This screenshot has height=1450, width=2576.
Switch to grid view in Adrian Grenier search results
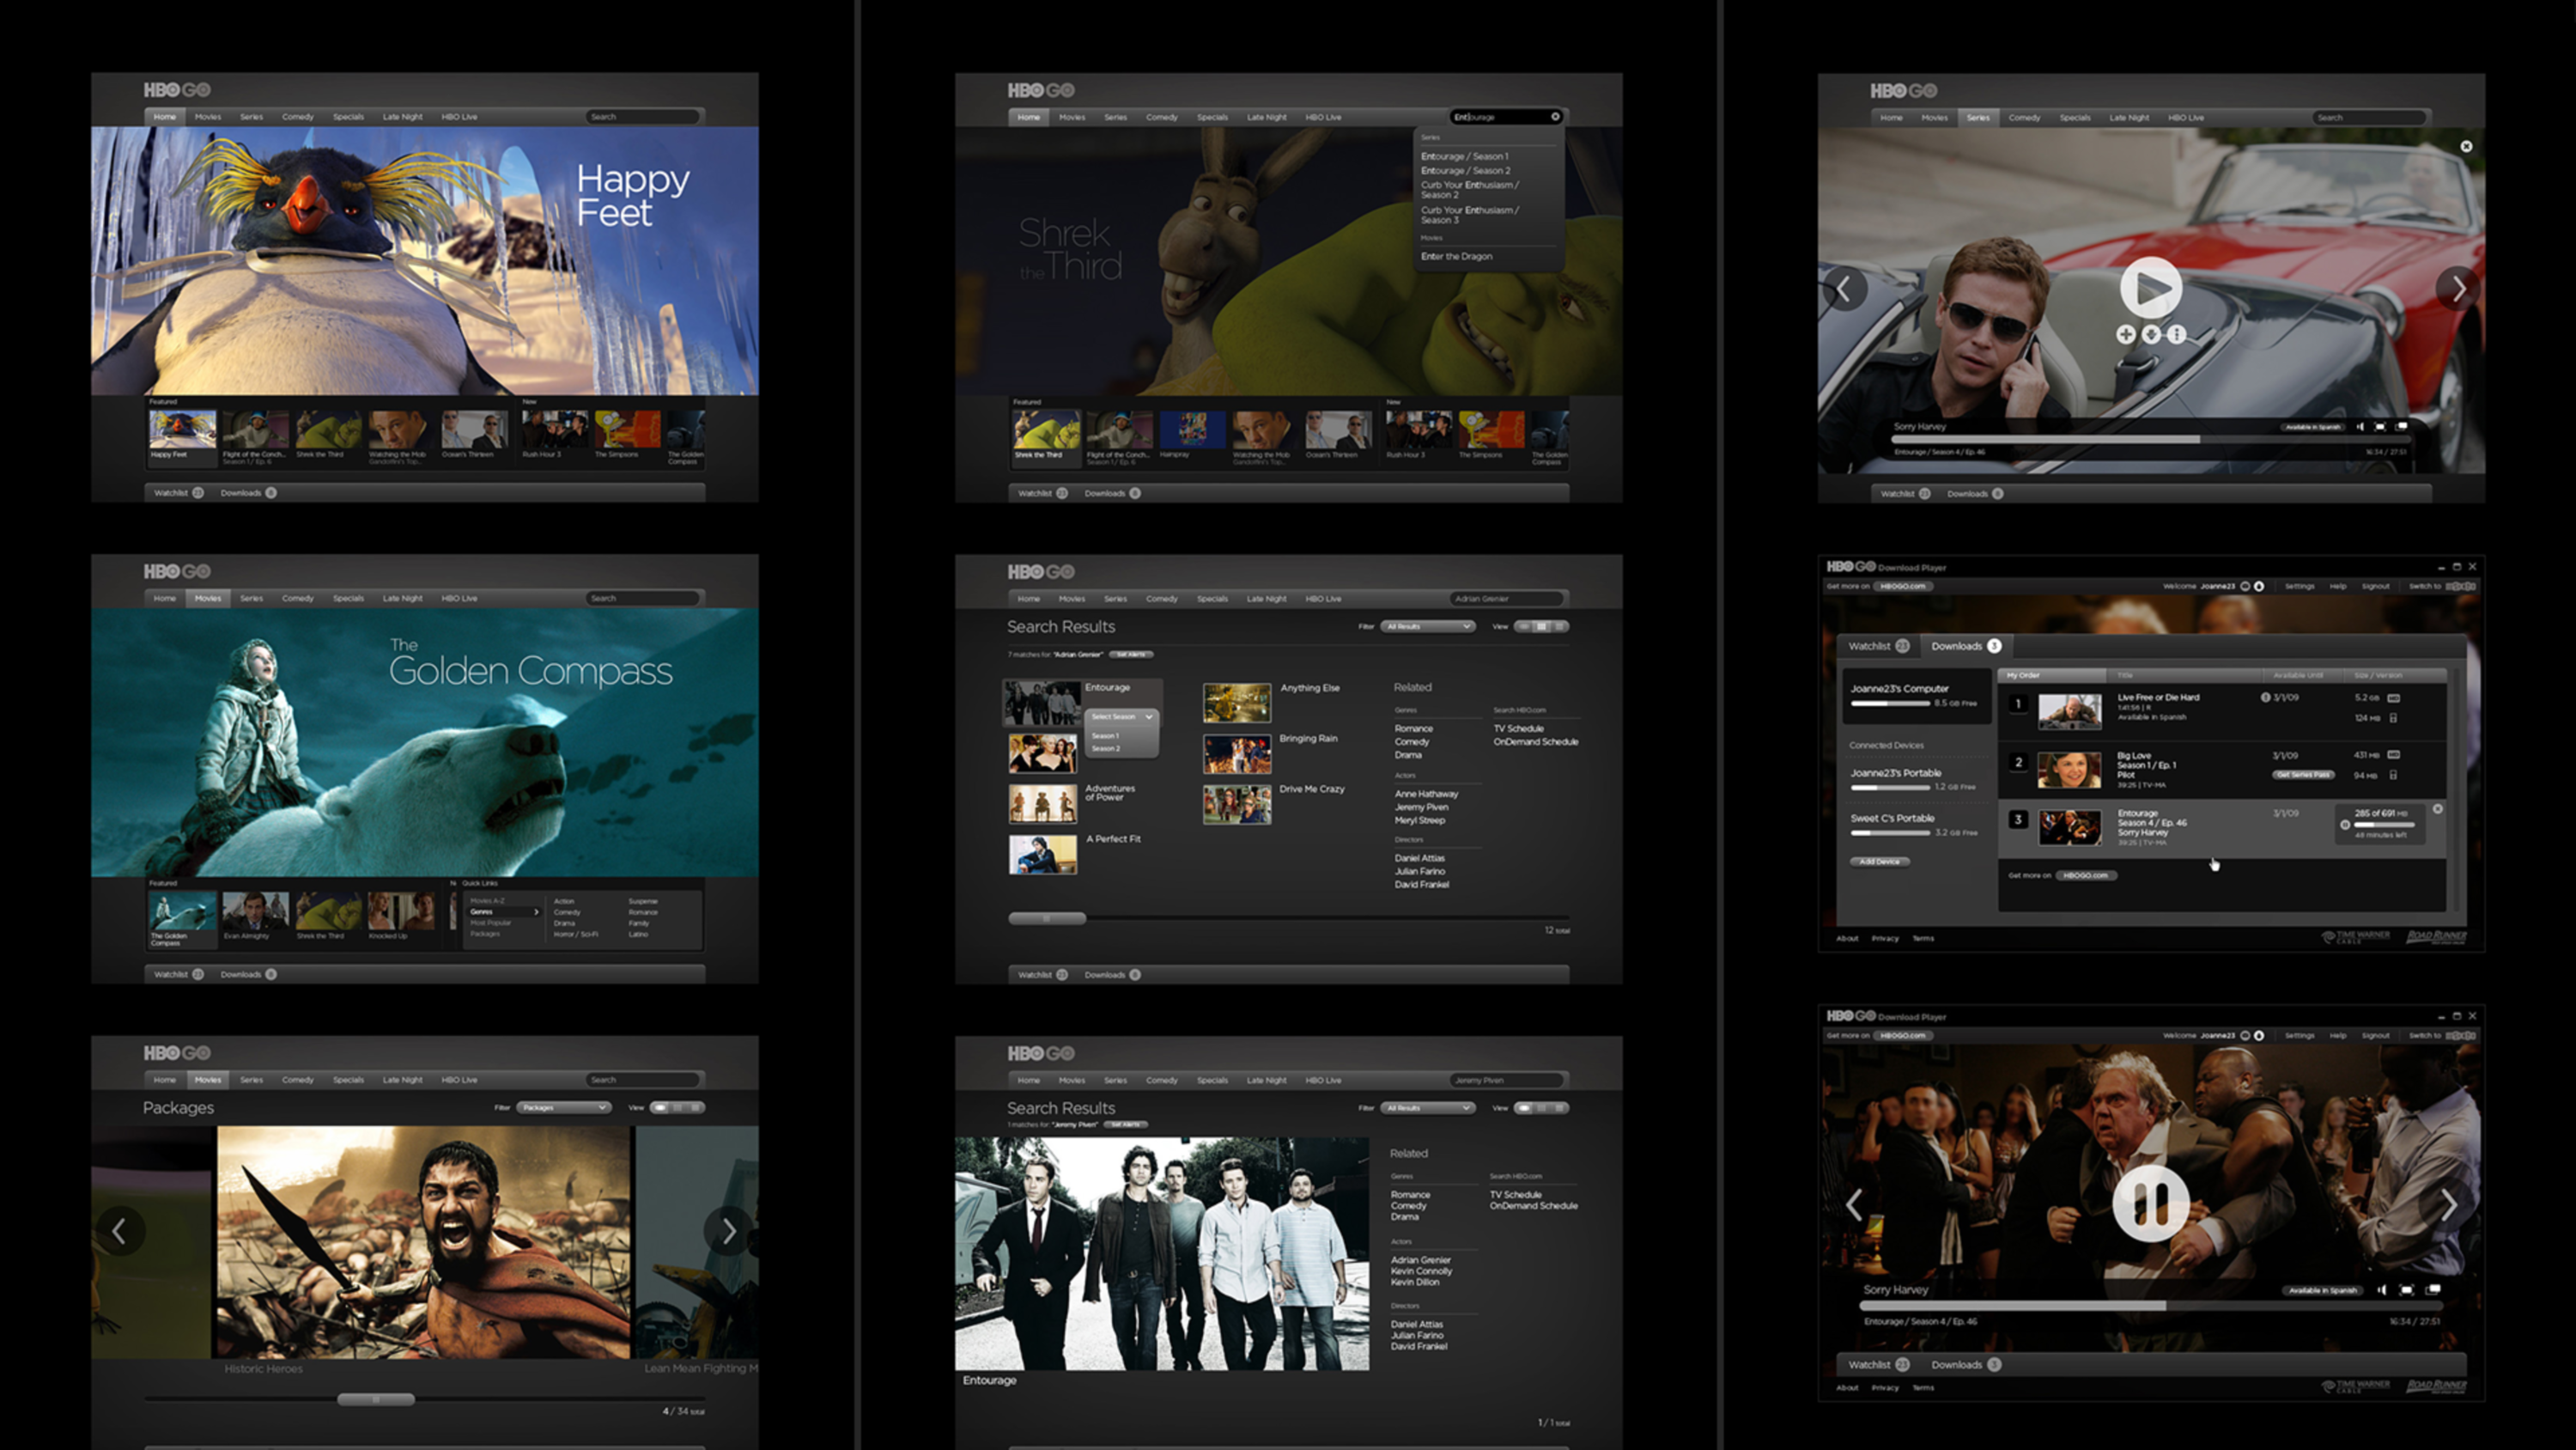pos(1542,626)
